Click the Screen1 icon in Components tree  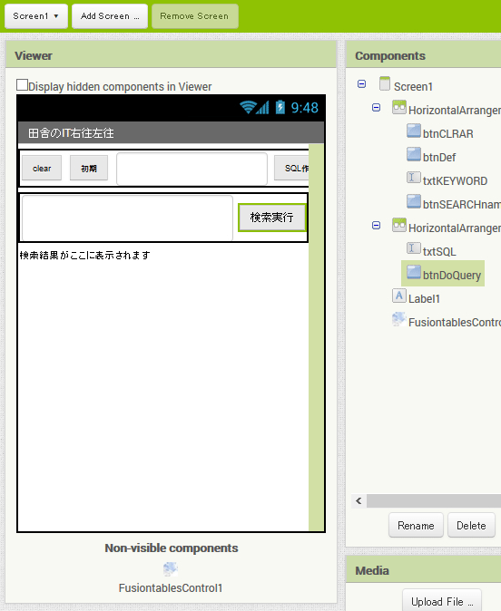point(385,83)
